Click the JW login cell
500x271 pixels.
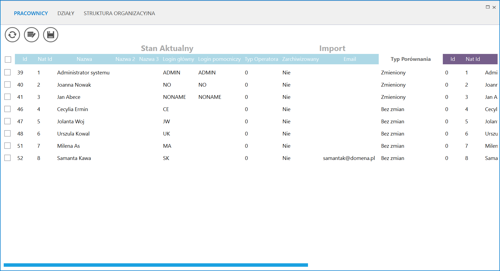166,121
